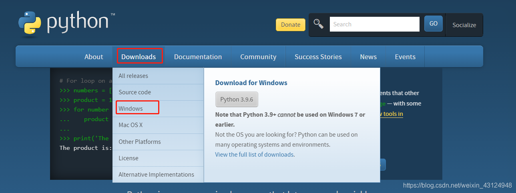Select License in the Downloads submenu

click(x=158, y=158)
